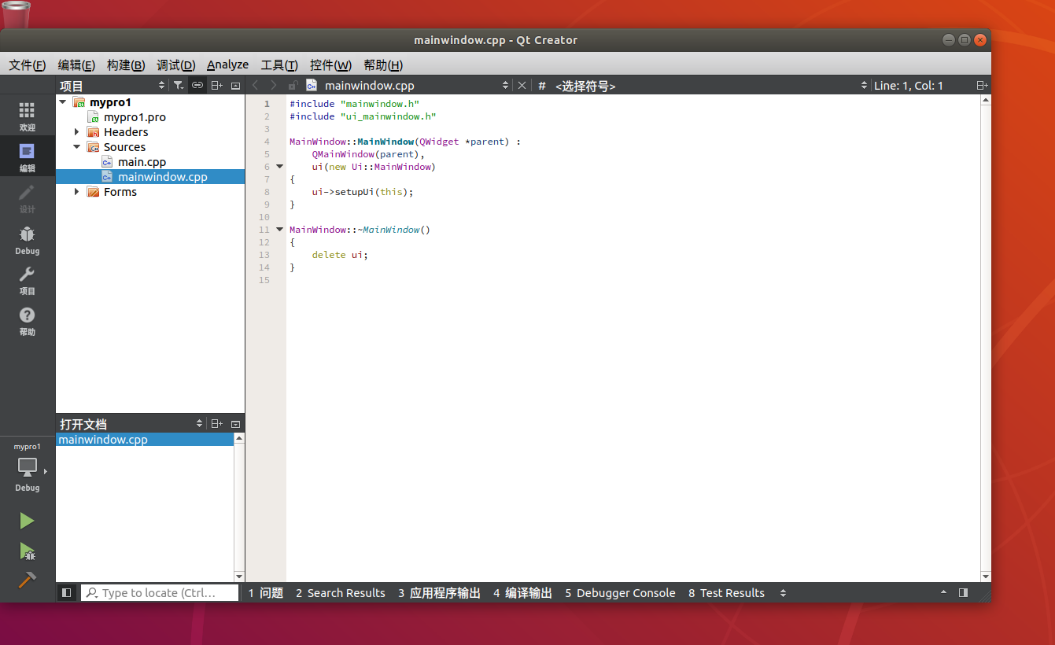The image size is (1055, 645).
Task: Open Debug mode with the bug icon
Action: click(x=28, y=239)
